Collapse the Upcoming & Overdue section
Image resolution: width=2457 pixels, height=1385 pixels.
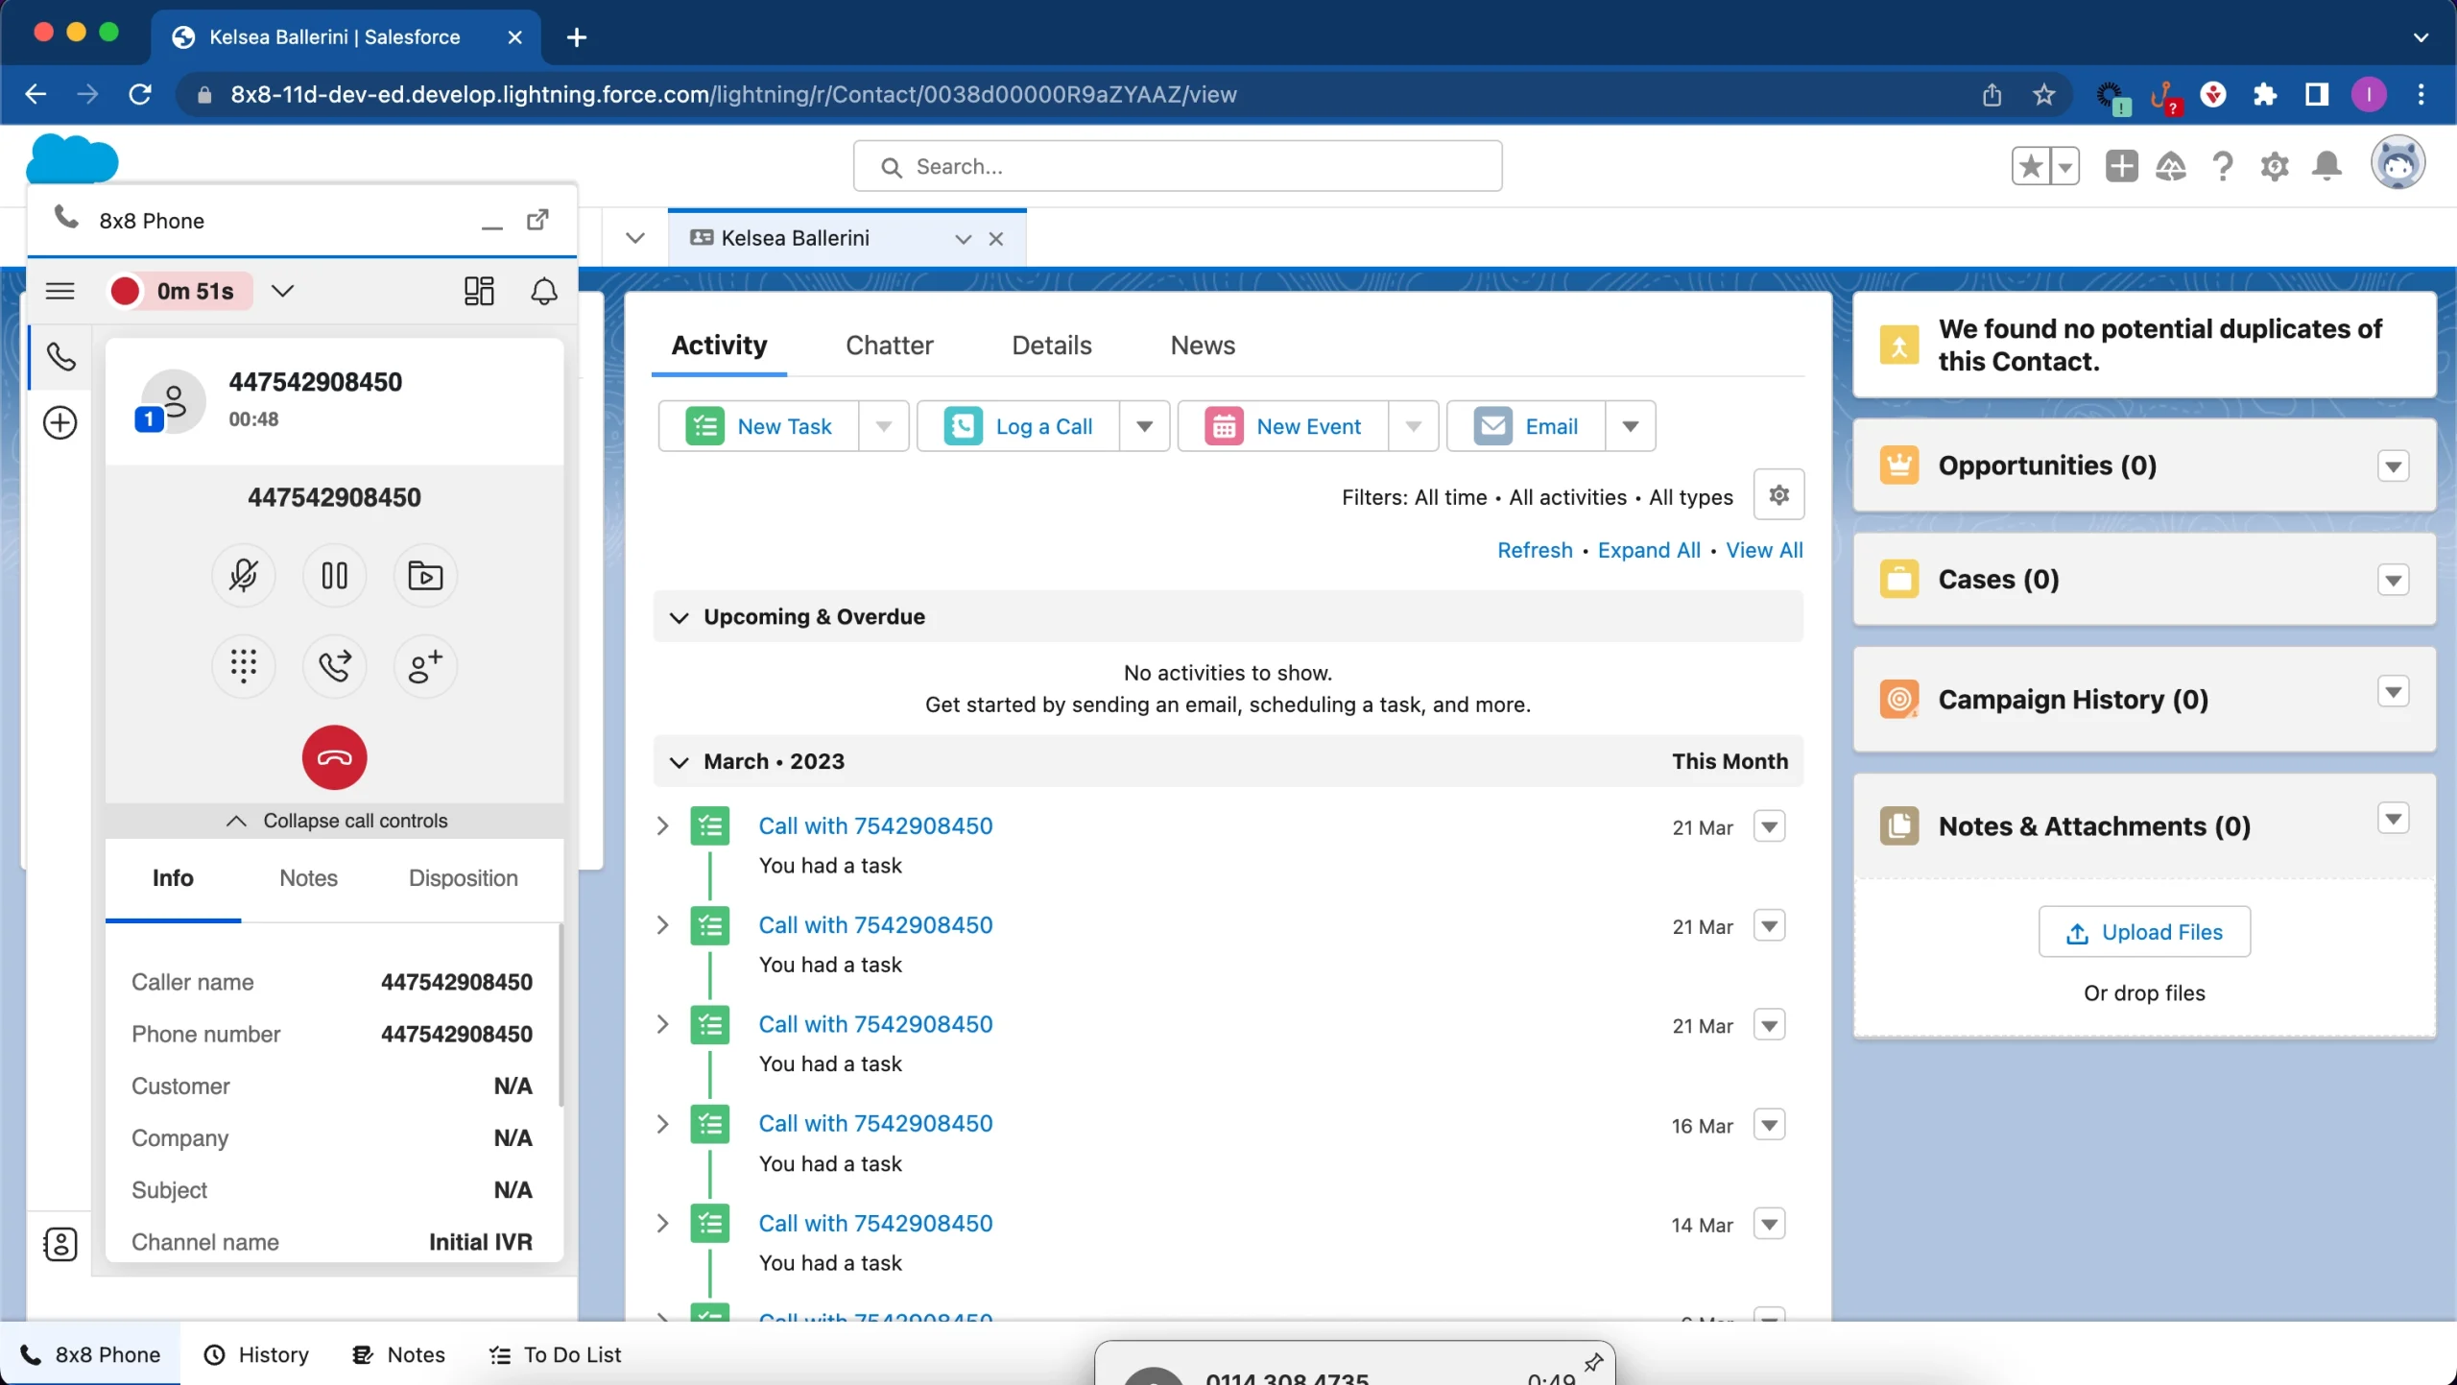pyautogui.click(x=679, y=617)
